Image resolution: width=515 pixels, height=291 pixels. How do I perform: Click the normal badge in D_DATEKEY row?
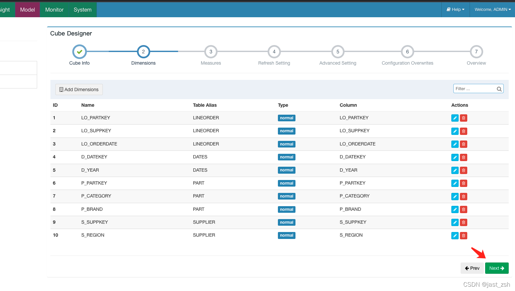pos(287,157)
